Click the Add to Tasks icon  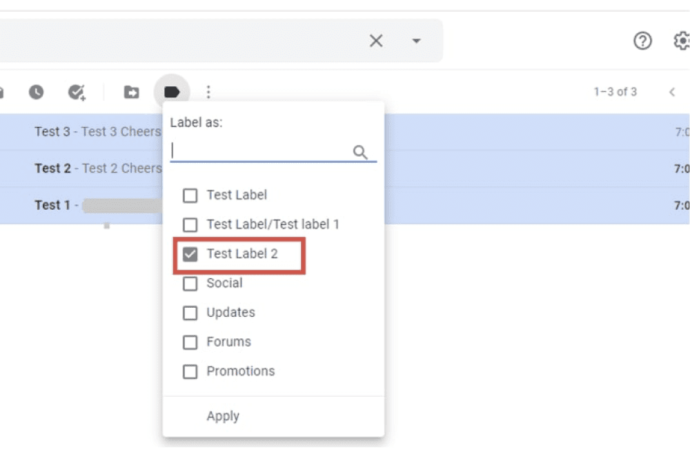(x=76, y=92)
